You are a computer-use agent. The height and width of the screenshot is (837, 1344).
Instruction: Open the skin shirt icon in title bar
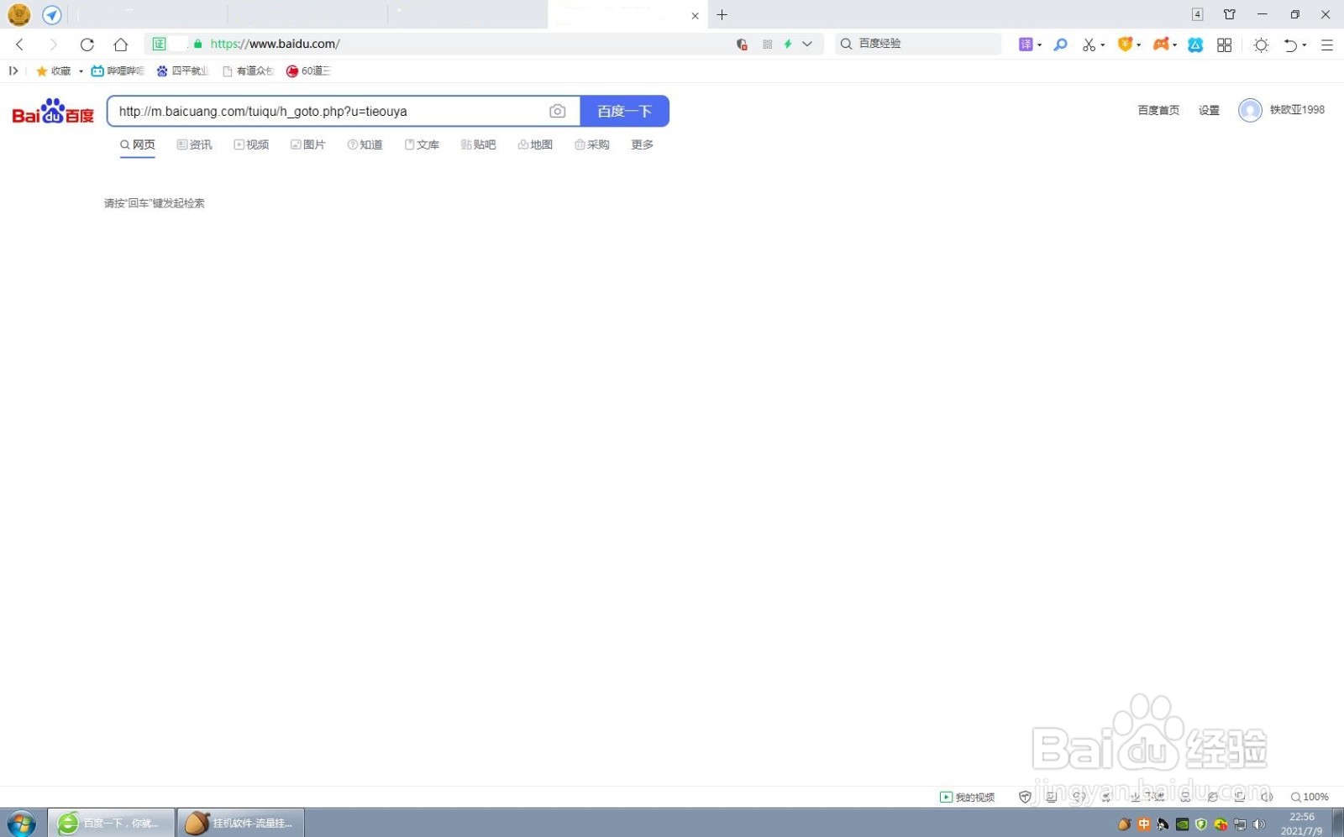click(1230, 14)
